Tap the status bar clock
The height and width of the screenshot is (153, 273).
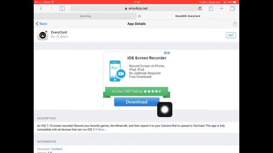(x=137, y=2)
